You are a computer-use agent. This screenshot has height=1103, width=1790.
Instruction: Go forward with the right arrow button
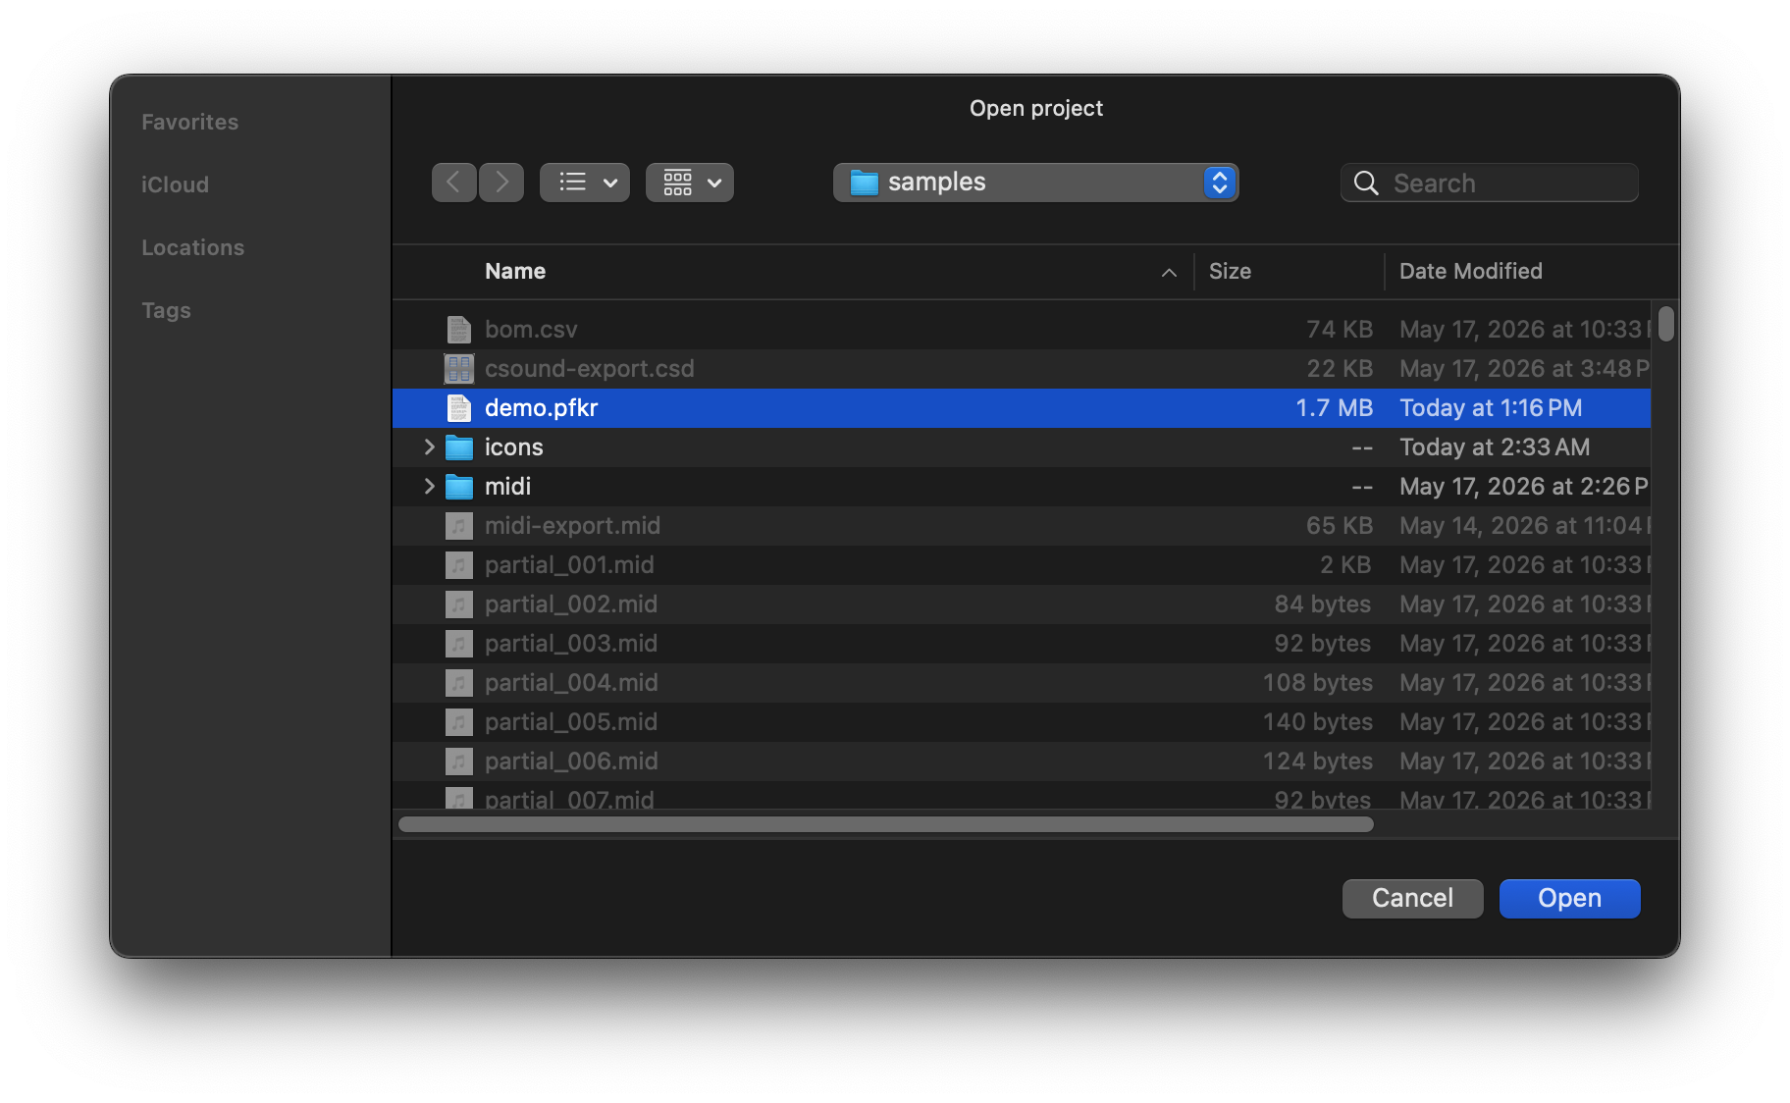(501, 183)
